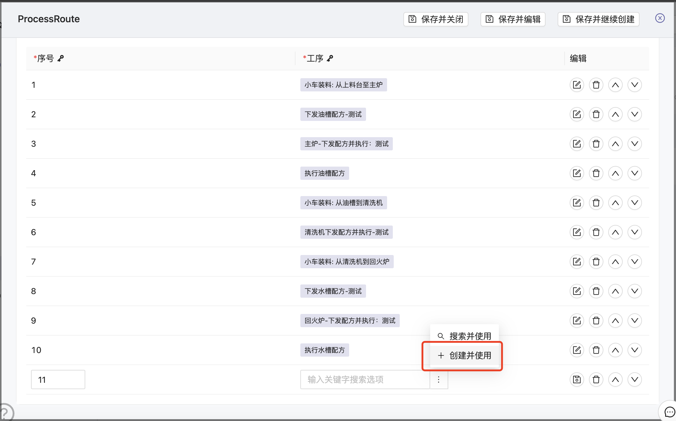Image resolution: width=676 pixels, height=421 pixels.
Task: Move row 10 up with the arrow
Action: click(x=615, y=350)
